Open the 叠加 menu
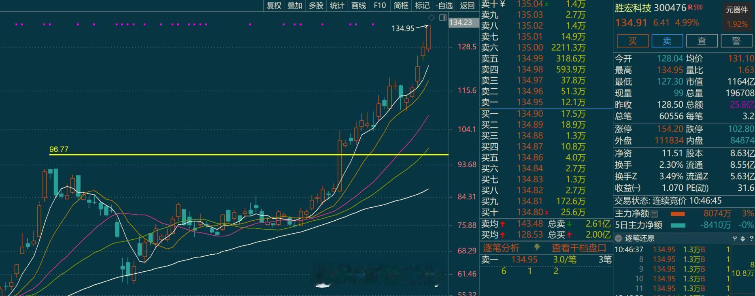755x296 pixels. (295, 5)
